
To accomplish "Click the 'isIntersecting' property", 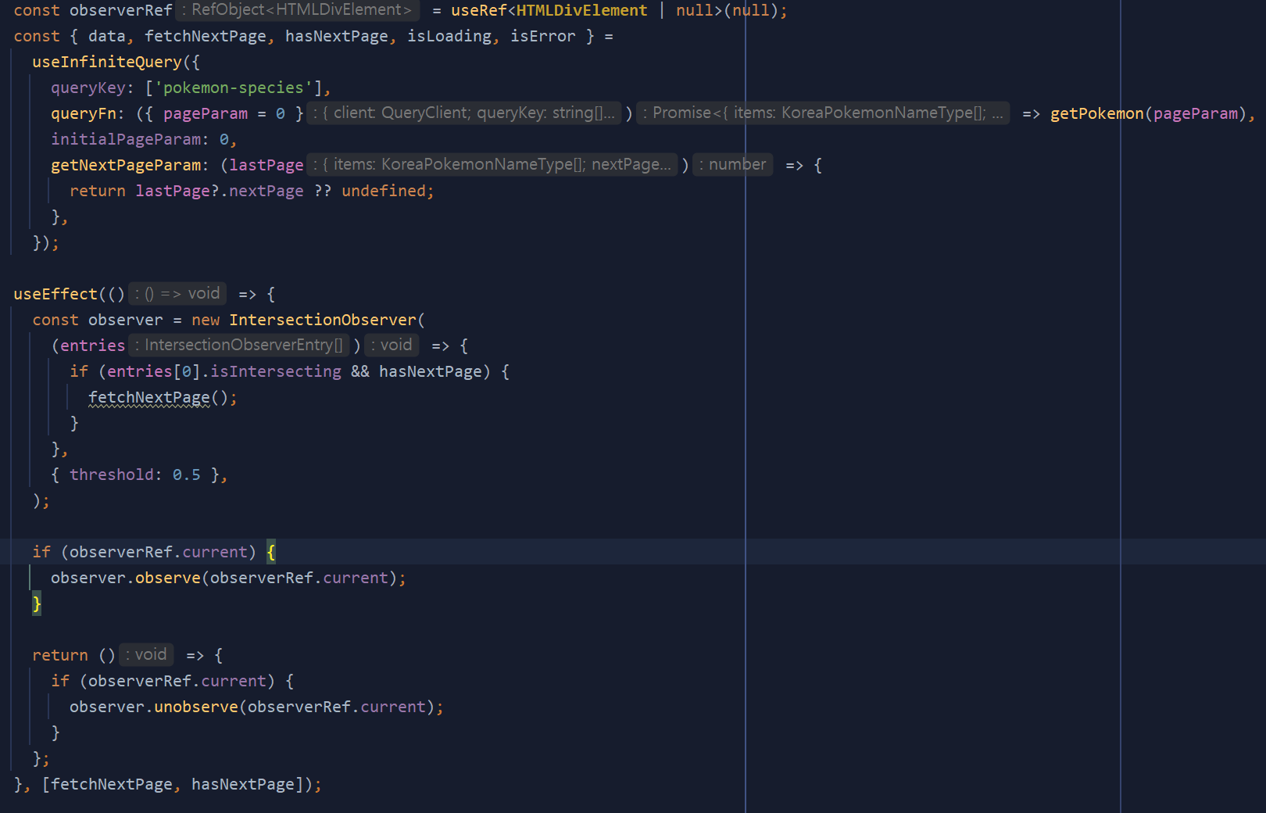I will point(276,371).
